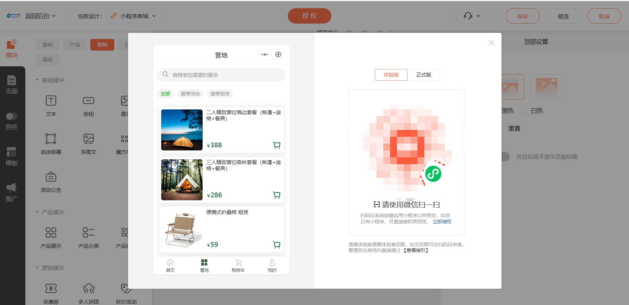Open the customer service headset dropdown

(x=472, y=16)
